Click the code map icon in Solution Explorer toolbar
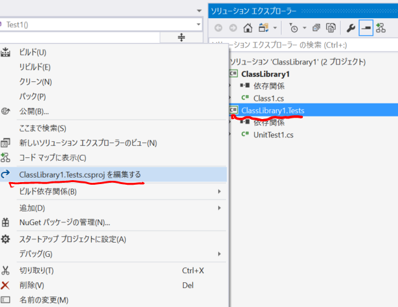The width and height of the screenshot is (398, 307). [381, 28]
